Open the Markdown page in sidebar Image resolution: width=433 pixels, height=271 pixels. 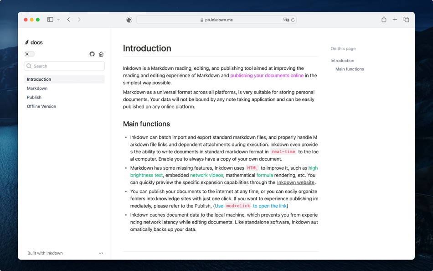37,88
